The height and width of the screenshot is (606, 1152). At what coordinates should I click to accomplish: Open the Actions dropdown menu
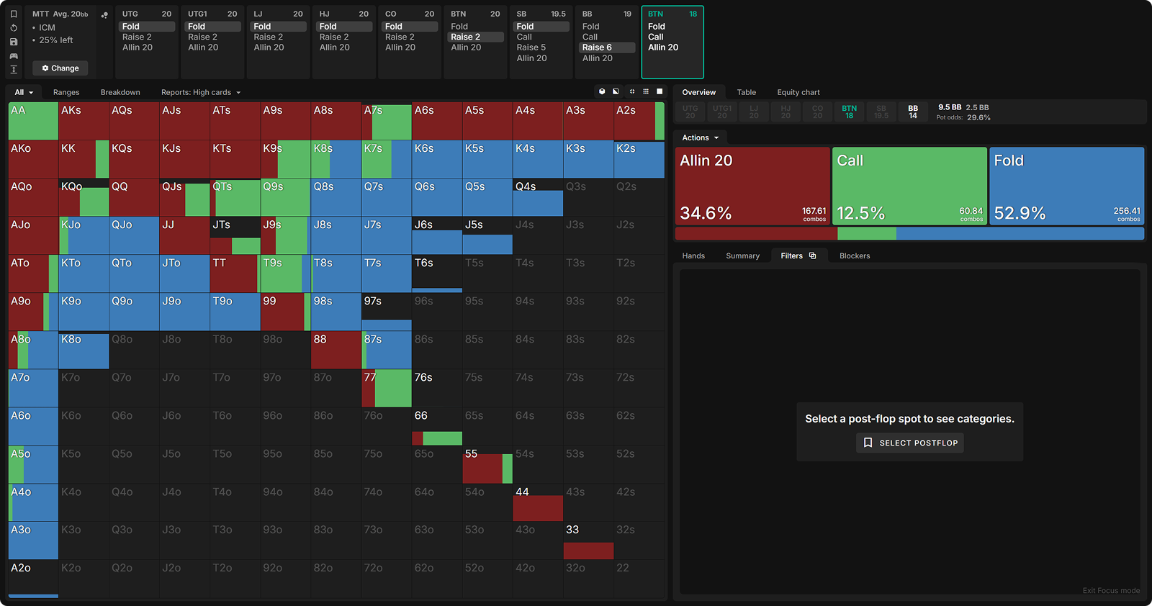[700, 137]
